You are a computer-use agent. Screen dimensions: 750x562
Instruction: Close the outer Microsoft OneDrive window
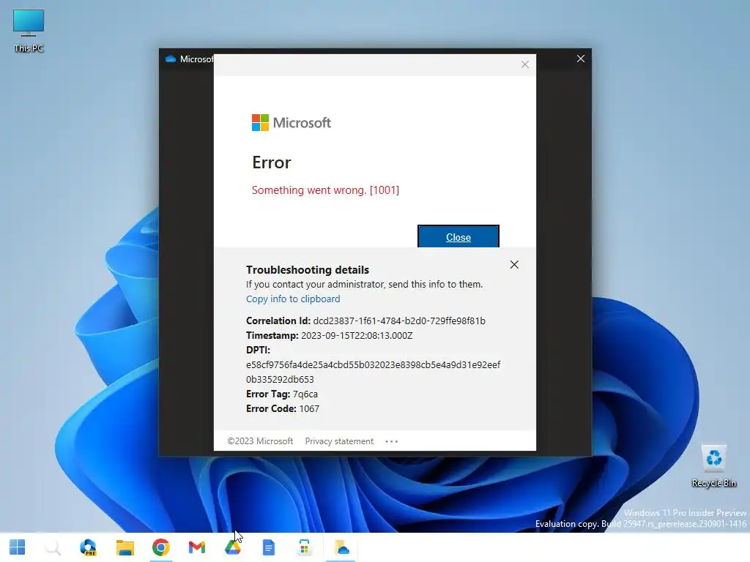581,59
